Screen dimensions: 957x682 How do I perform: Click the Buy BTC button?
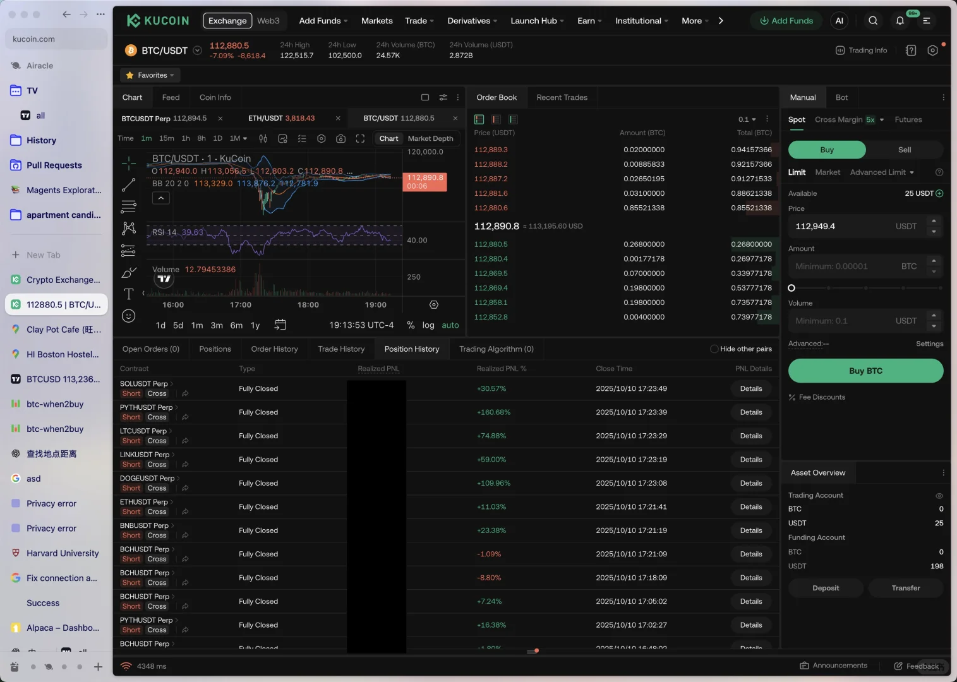coord(865,371)
